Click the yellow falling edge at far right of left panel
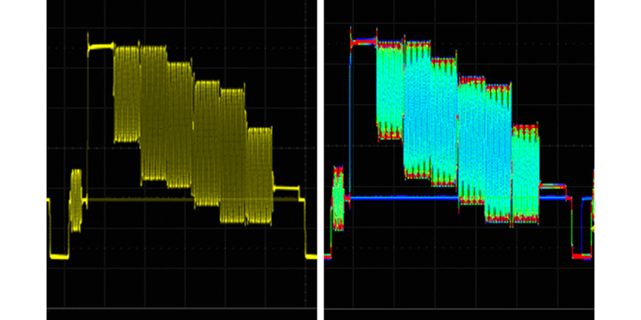This screenshot has height=320, width=641. tap(304, 229)
